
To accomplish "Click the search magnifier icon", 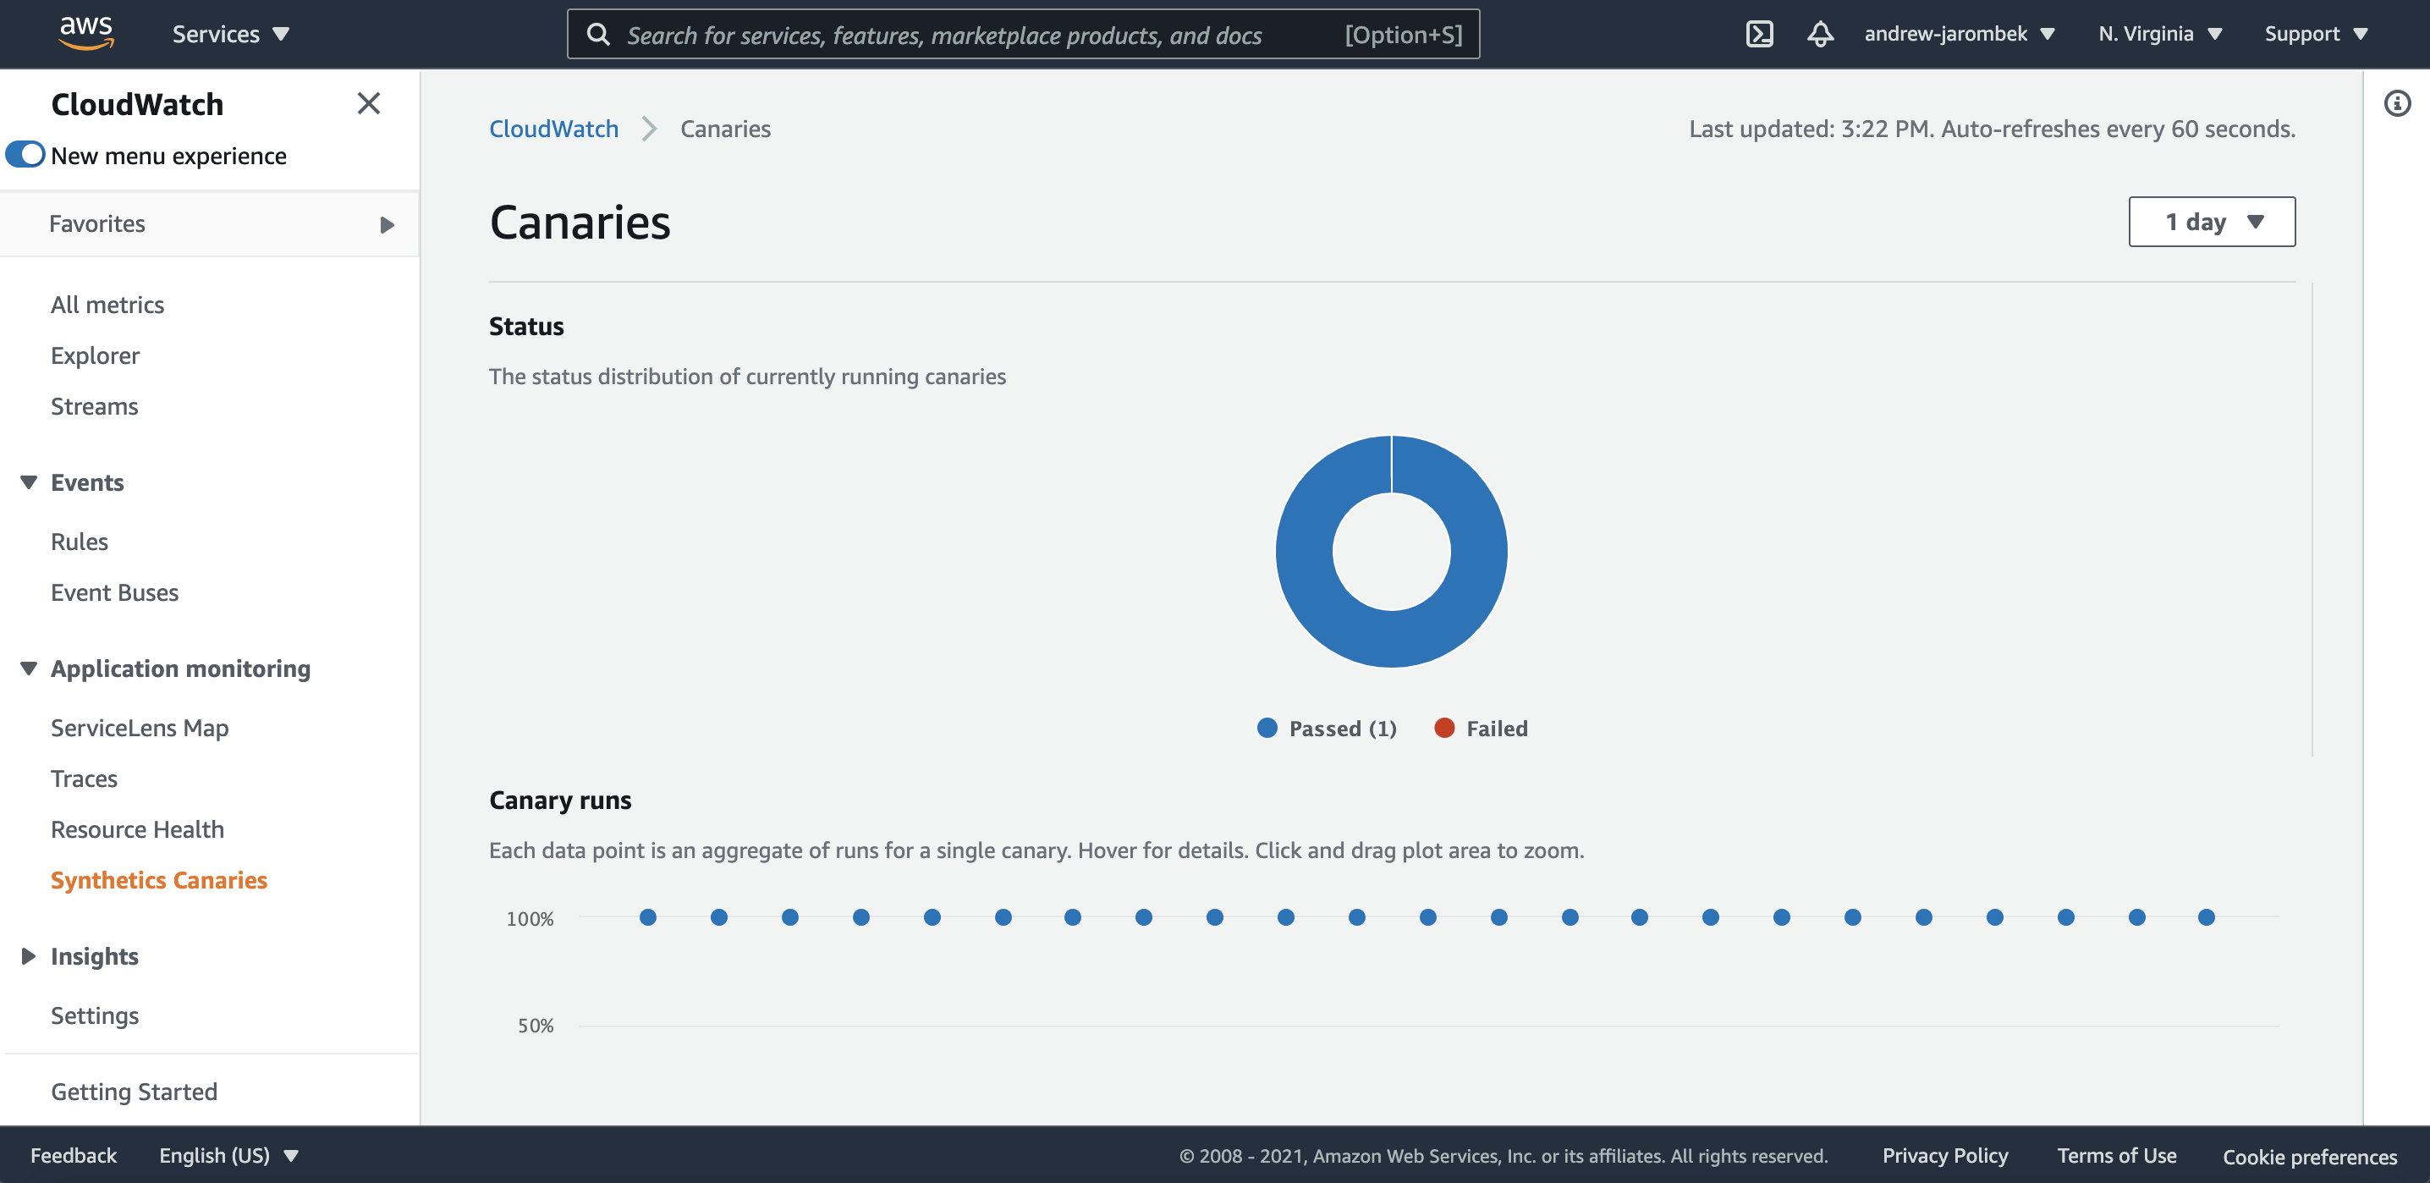I will (x=598, y=35).
